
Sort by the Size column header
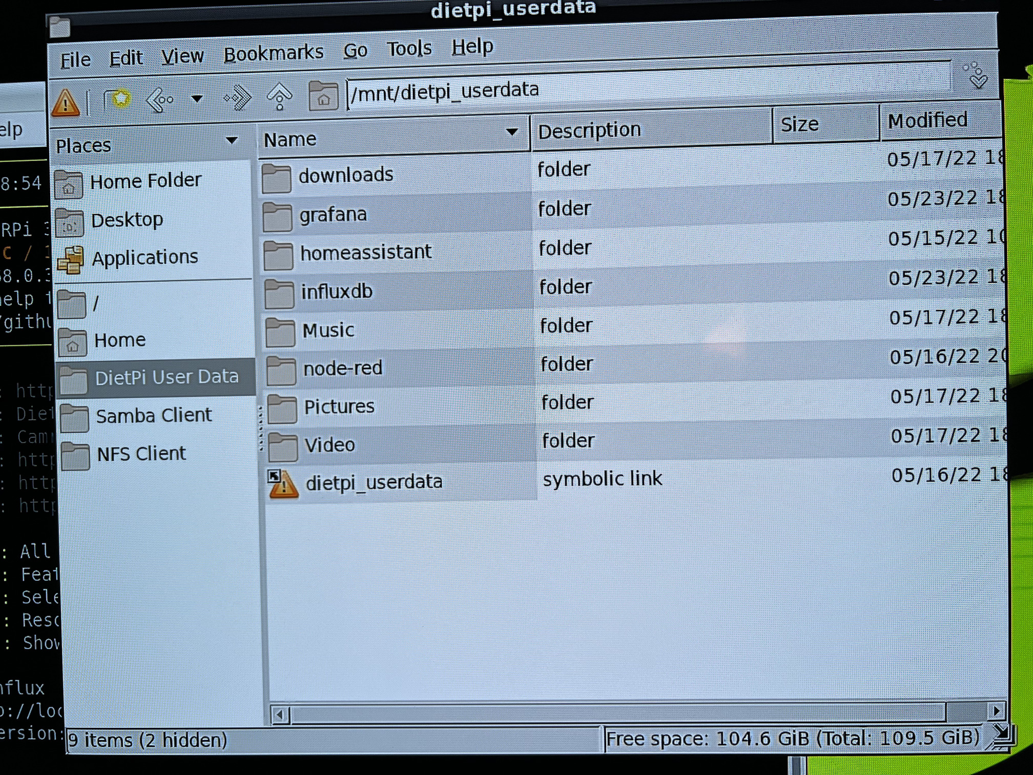coord(825,124)
